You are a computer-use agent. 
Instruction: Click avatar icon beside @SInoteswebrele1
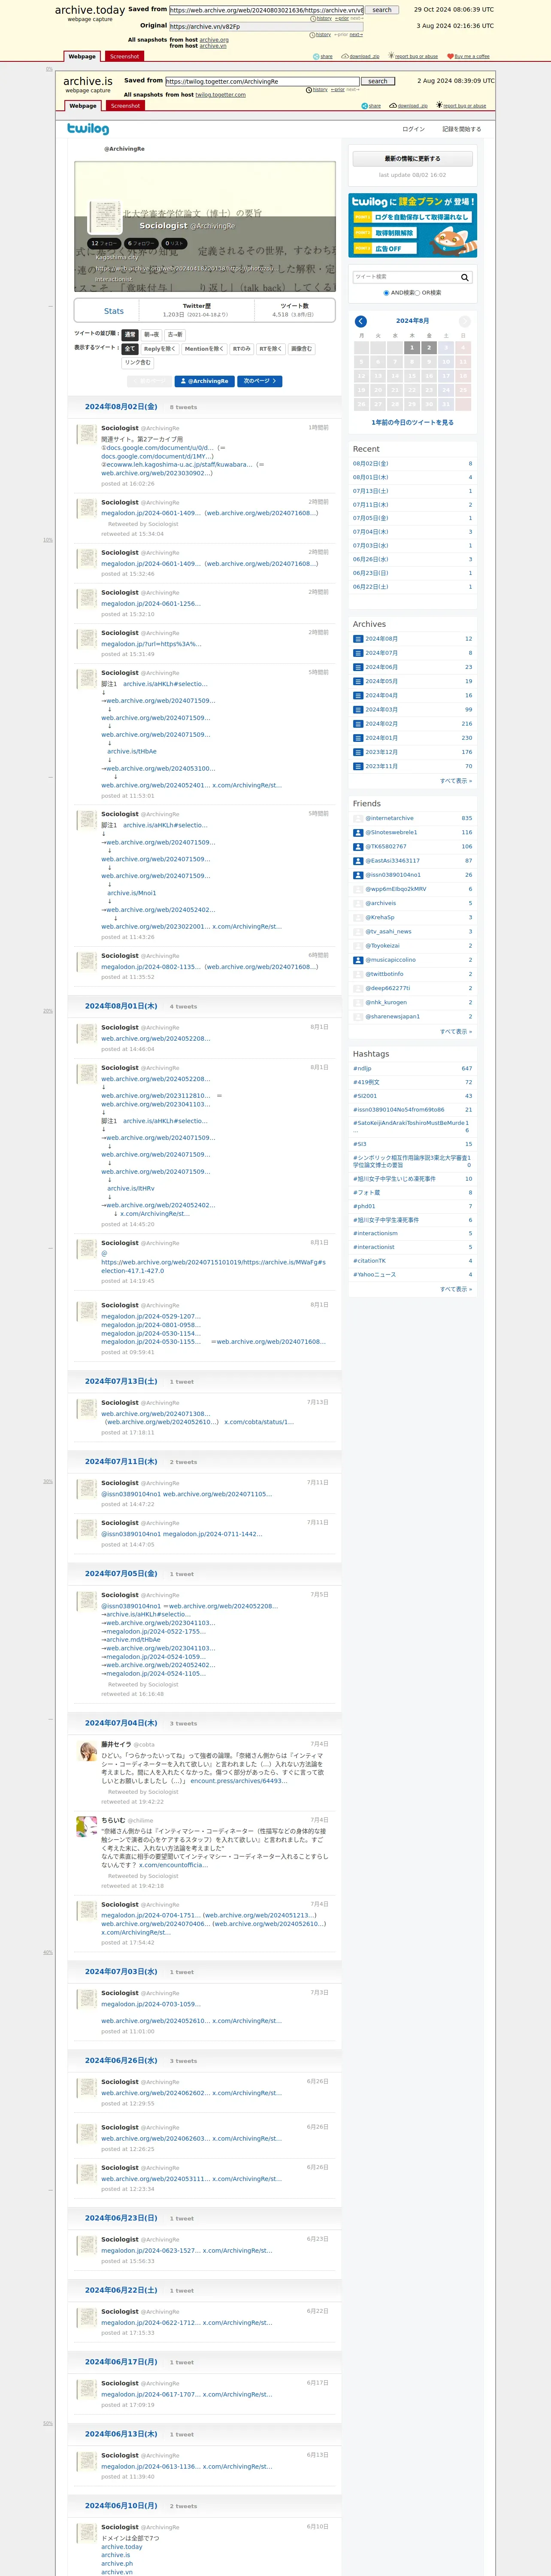pyautogui.click(x=358, y=832)
